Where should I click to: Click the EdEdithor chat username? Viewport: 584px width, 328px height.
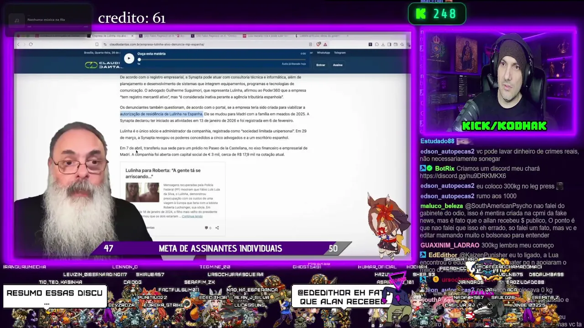click(443, 255)
